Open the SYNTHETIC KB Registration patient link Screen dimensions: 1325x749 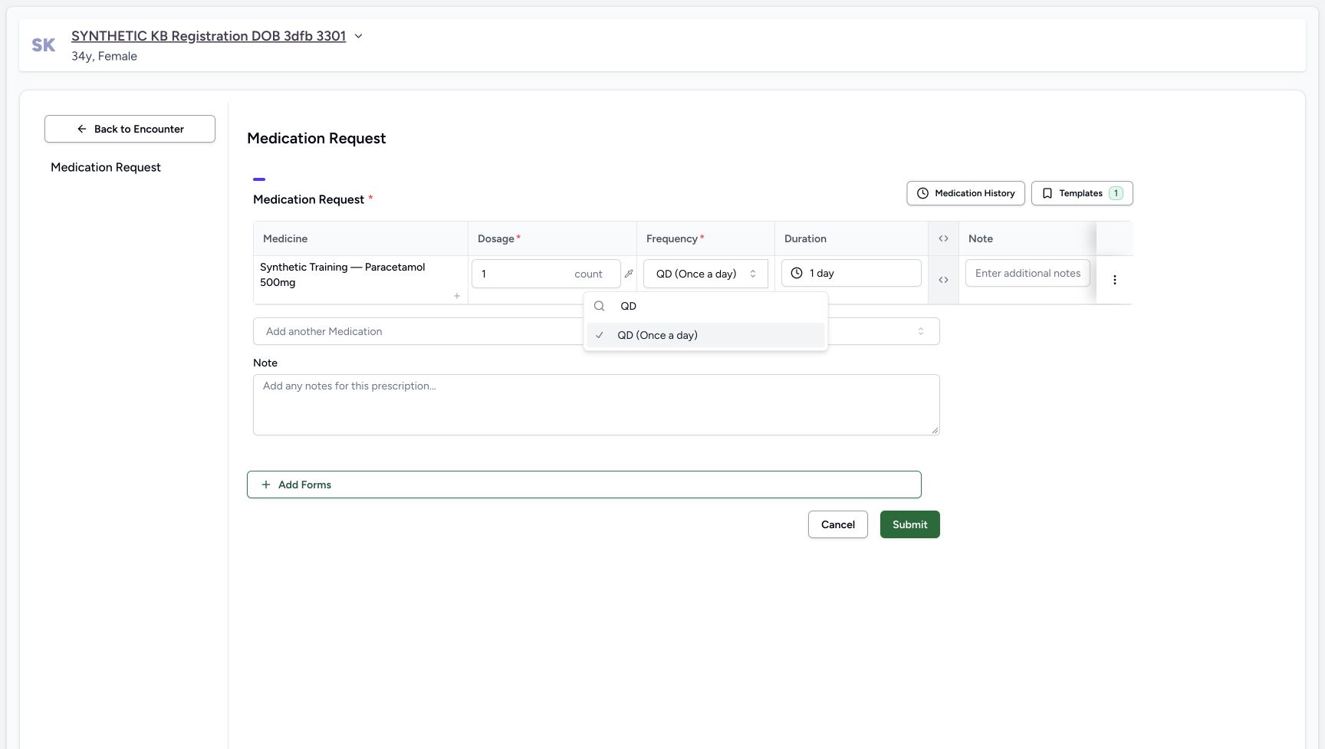coord(209,36)
